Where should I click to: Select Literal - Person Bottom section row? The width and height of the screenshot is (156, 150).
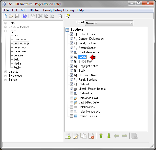92,89
